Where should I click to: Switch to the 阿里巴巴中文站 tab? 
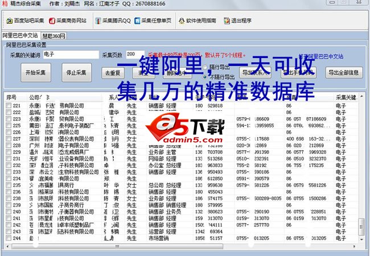[20, 35]
